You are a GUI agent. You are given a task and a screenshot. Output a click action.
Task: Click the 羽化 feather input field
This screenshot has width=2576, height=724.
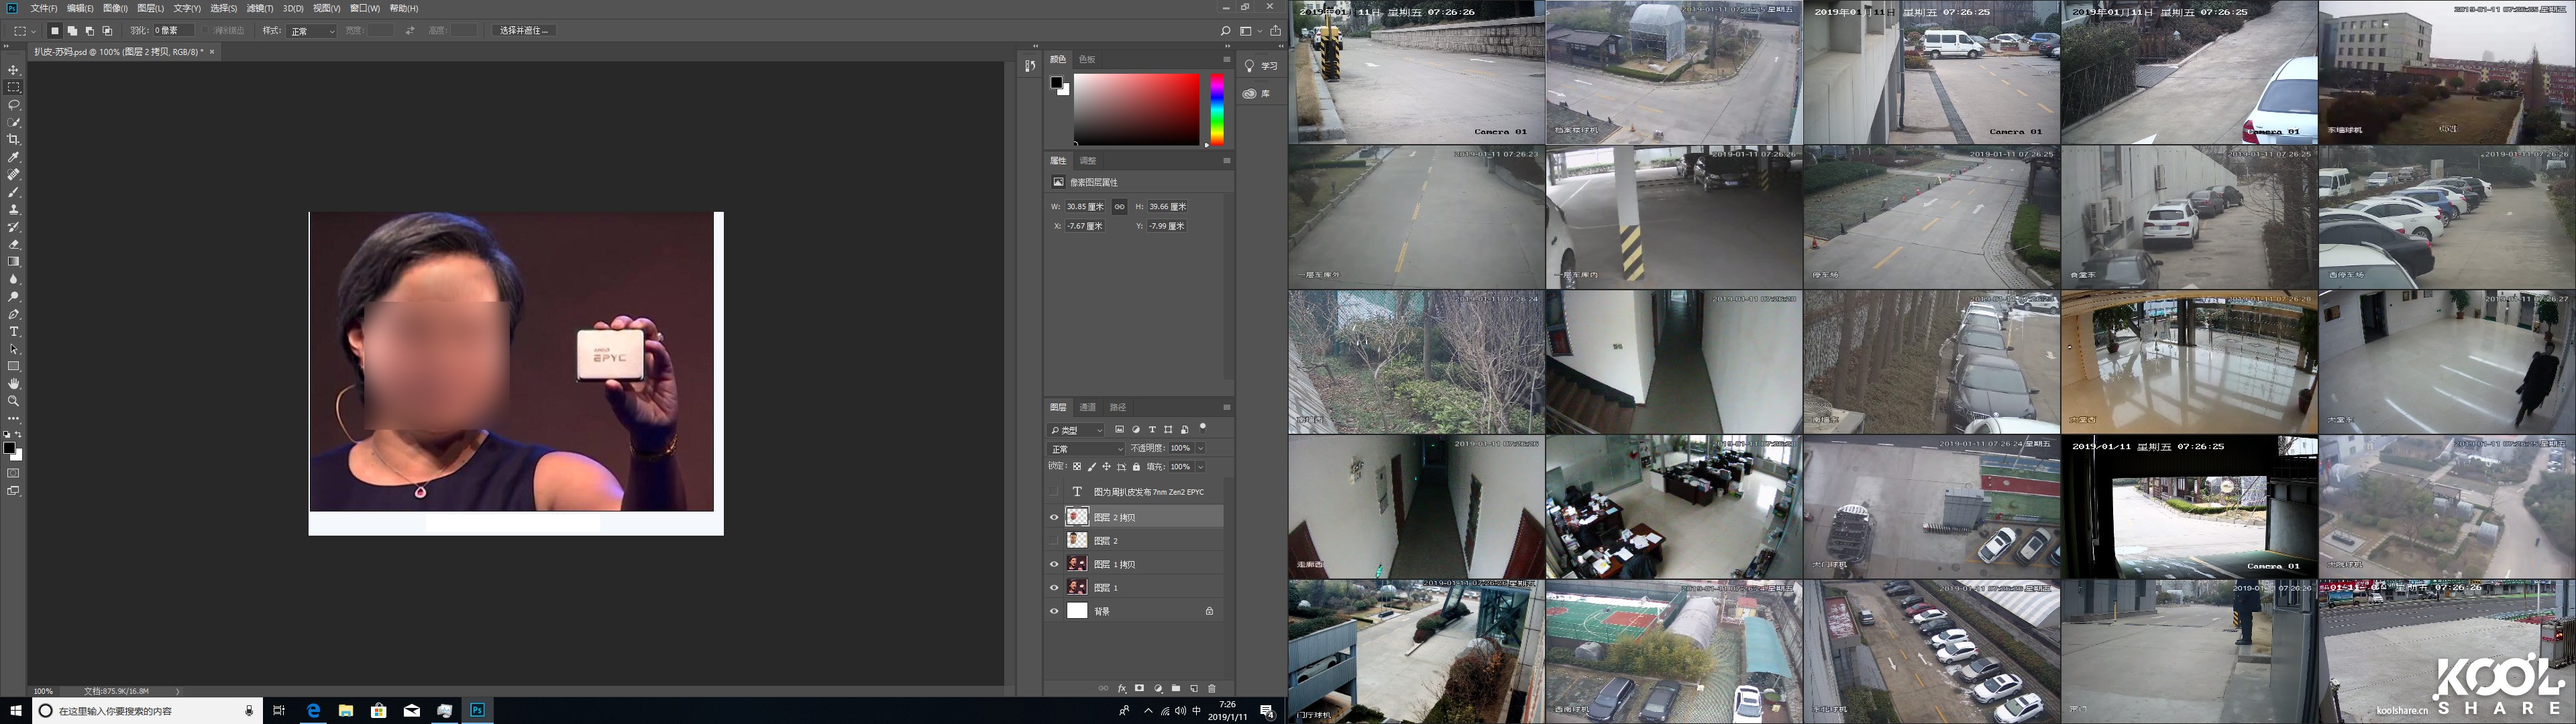coord(174,31)
